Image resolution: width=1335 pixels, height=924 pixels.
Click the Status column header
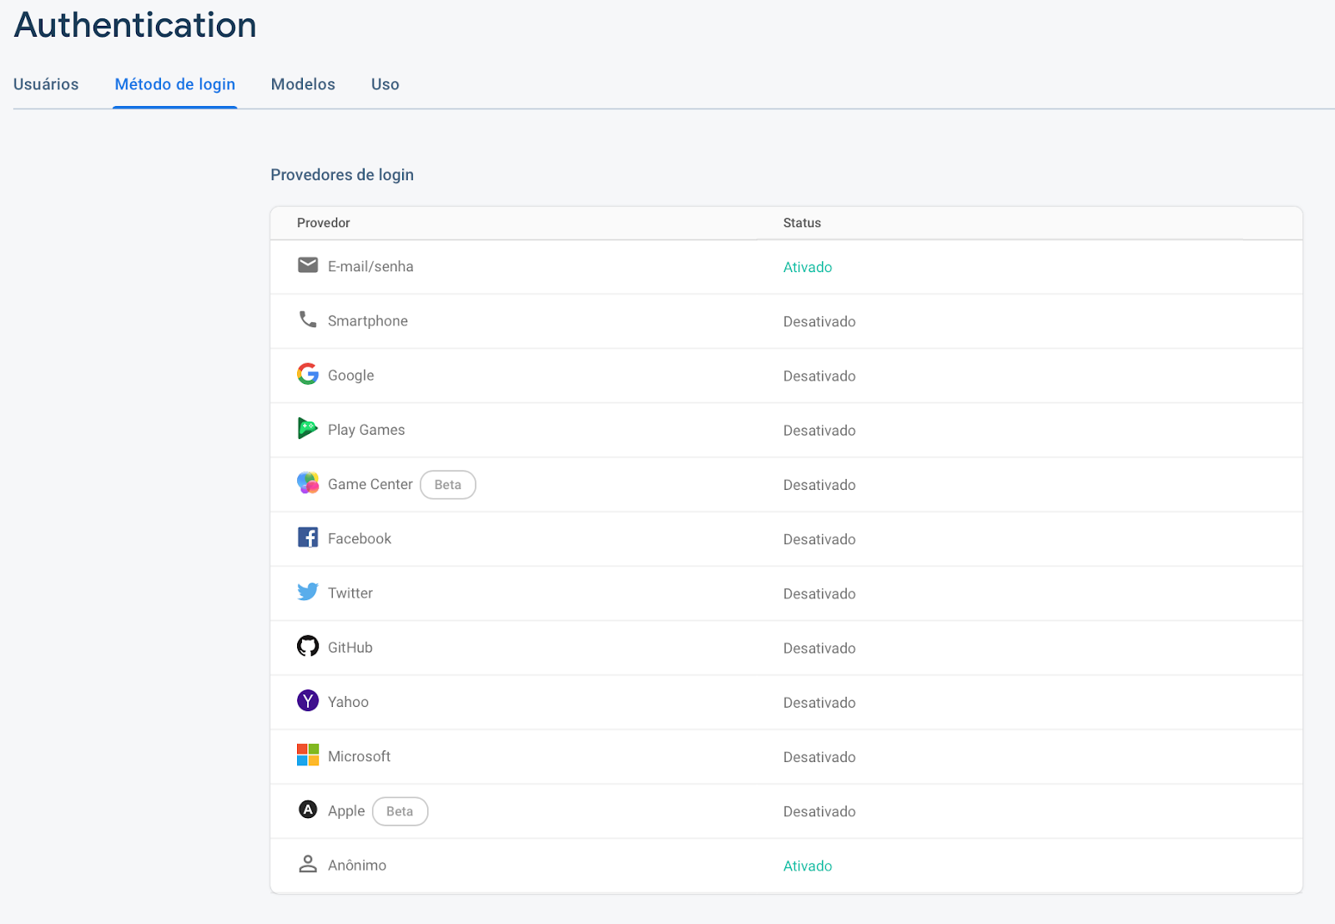coord(802,223)
